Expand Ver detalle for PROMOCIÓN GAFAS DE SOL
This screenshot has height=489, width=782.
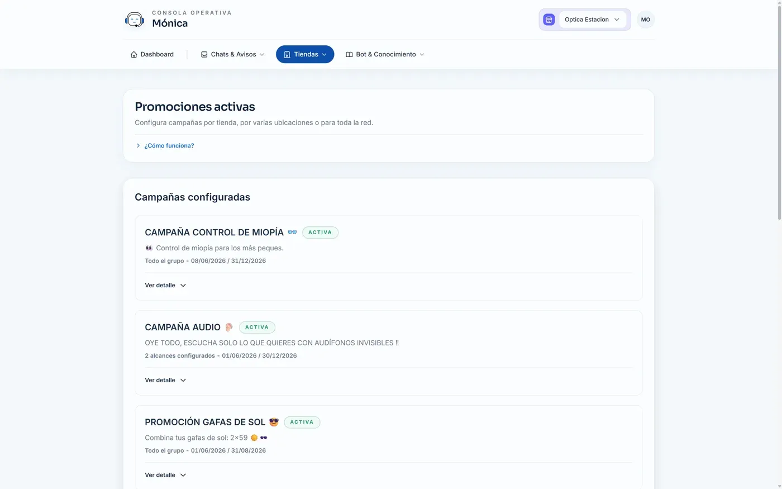point(165,475)
